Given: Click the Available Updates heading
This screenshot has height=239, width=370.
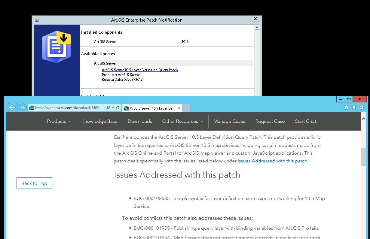Looking at the screenshot, I should point(98,54).
